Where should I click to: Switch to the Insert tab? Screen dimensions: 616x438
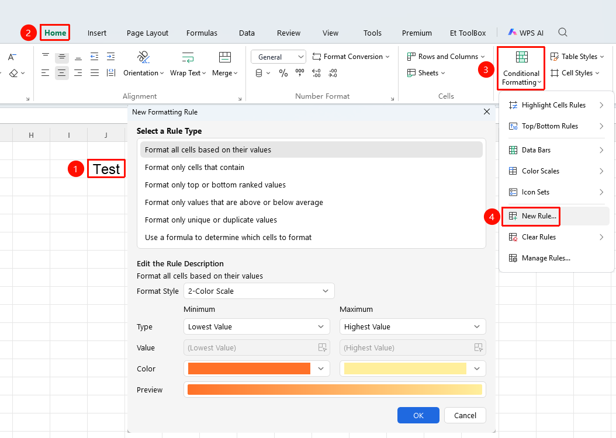(x=97, y=33)
